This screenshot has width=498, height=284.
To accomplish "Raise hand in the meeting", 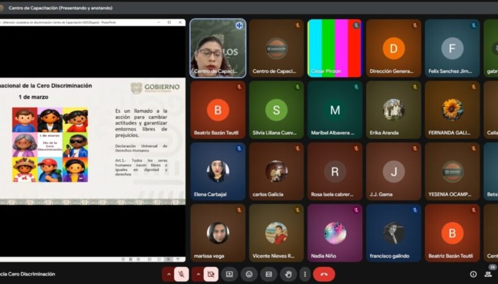I will tap(288, 274).
